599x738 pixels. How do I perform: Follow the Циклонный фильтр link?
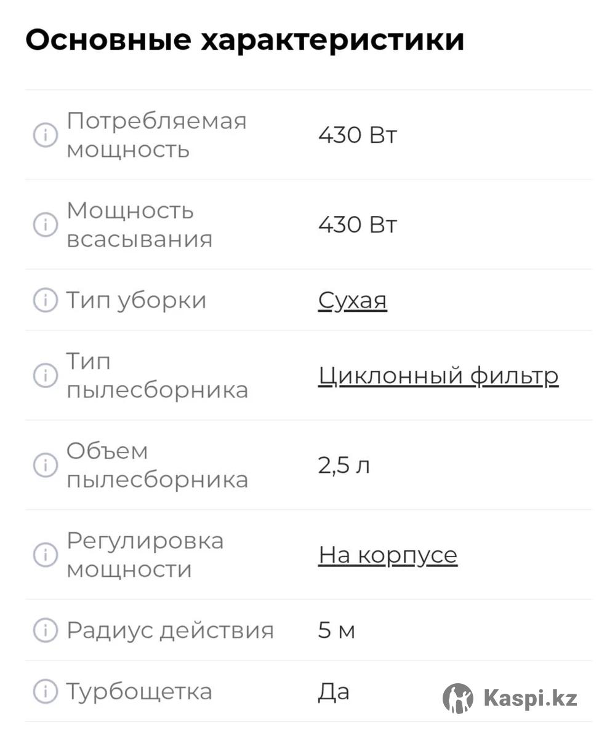(438, 375)
